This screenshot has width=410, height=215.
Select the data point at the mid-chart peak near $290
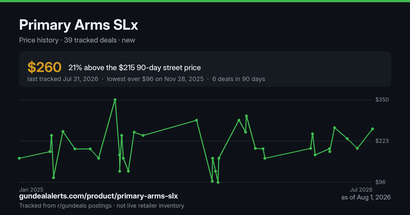click(196, 120)
